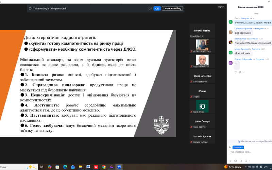Click the screenshot capture icon in chat
Viewport: 272px width, 170px height.
(246, 161)
